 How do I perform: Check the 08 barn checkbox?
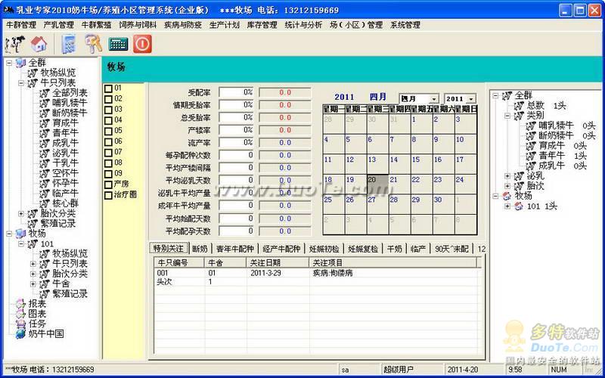point(108,163)
